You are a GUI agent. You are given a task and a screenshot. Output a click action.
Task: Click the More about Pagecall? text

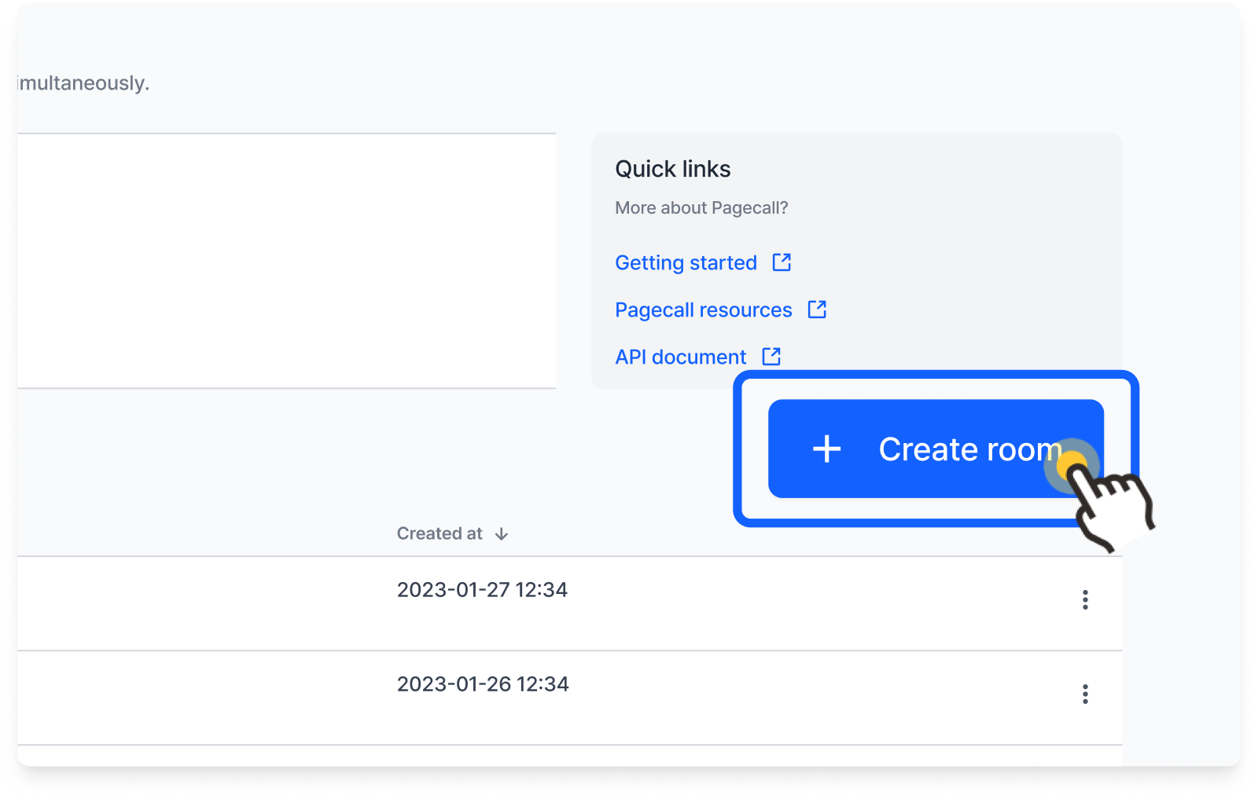pos(701,207)
